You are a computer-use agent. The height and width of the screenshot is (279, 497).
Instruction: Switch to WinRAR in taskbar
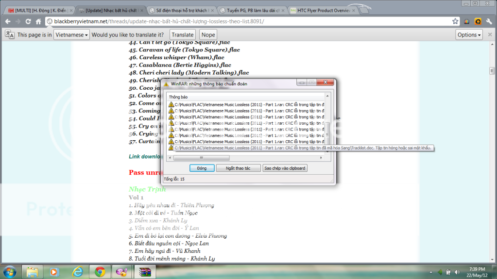[145, 272]
